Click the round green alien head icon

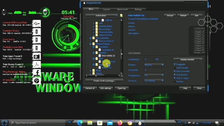[45, 13]
